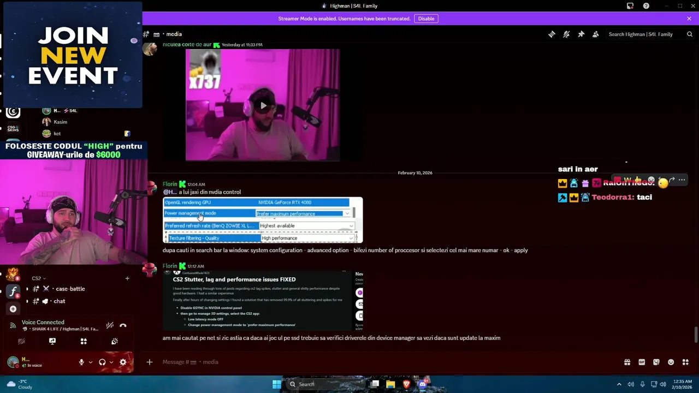Open the weather widget -3°C Cloudy
699x393 pixels.
tap(19, 384)
